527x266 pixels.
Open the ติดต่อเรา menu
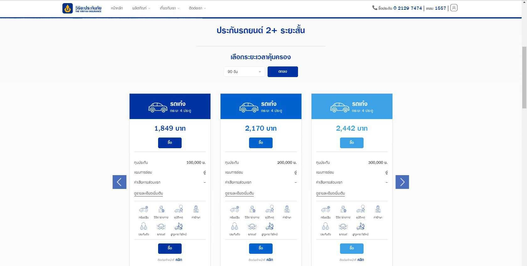197,8
